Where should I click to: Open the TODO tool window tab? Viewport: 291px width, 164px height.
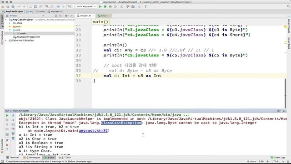click(x=65, y=158)
